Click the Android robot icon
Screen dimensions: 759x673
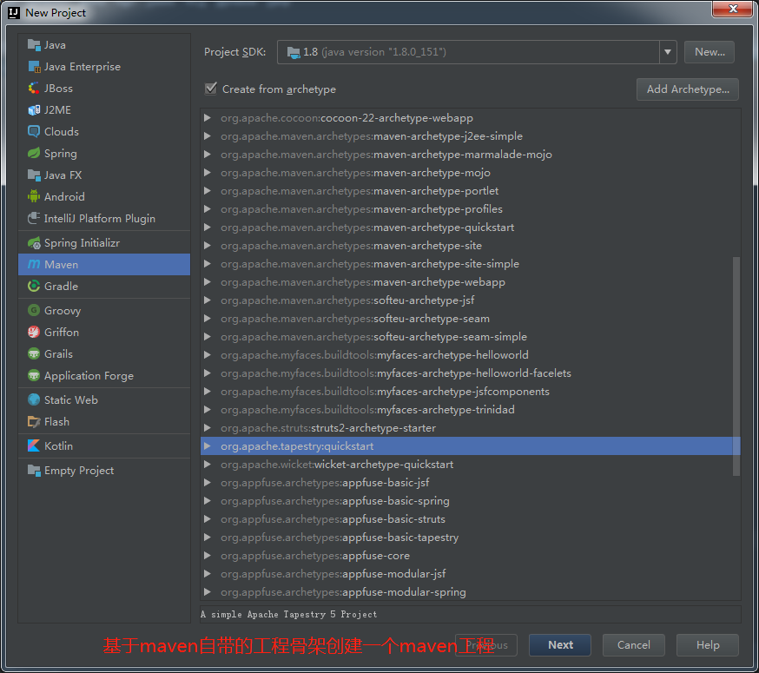[x=34, y=196]
